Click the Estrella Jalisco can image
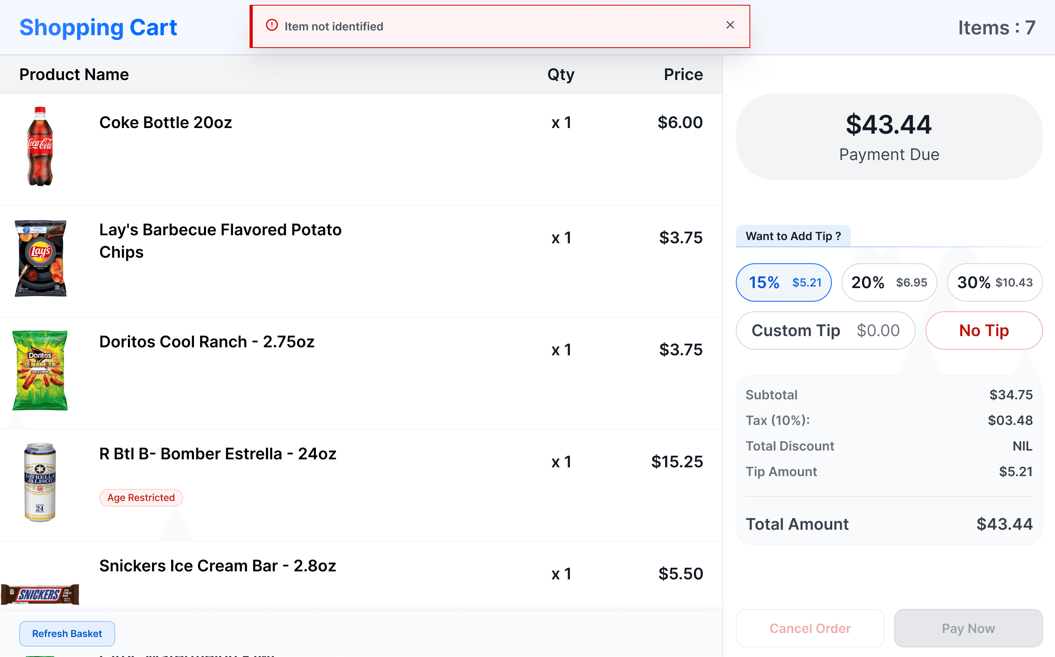Viewport: 1055px width, 657px height. point(40,482)
